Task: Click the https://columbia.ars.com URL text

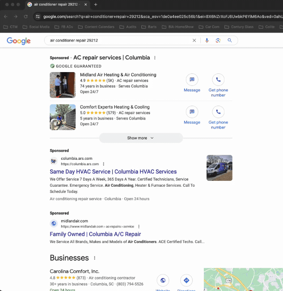Action: coord(80,164)
